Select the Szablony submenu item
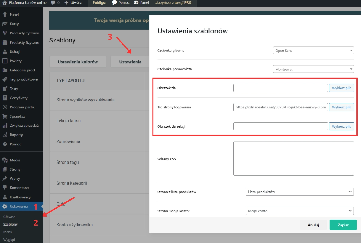Image resolution: width=361 pixels, height=243 pixels. pos(11,224)
